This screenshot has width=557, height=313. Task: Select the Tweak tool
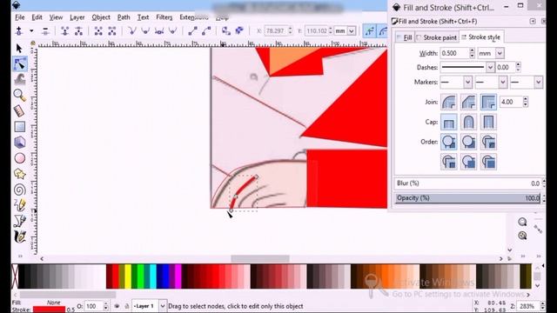(20, 79)
